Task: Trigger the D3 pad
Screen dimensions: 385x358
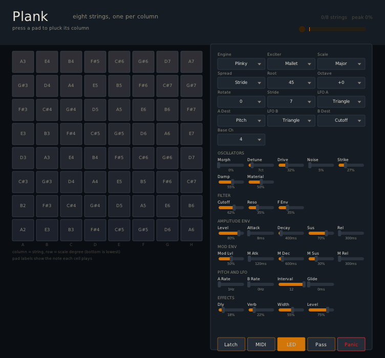Action: coord(23,158)
